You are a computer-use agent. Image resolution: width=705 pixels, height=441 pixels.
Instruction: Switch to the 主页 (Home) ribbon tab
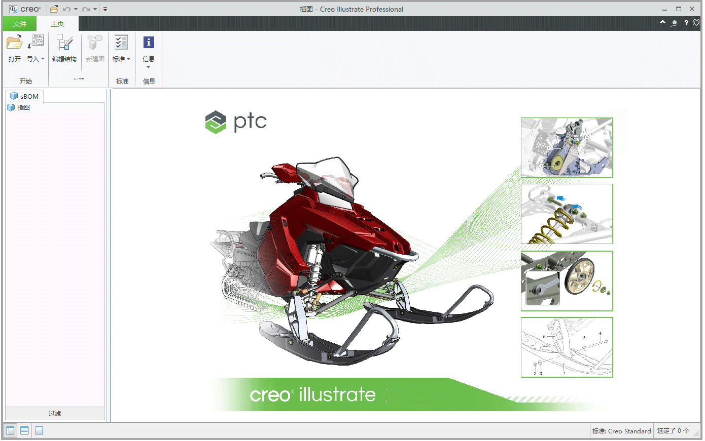click(x=57, y=24)
